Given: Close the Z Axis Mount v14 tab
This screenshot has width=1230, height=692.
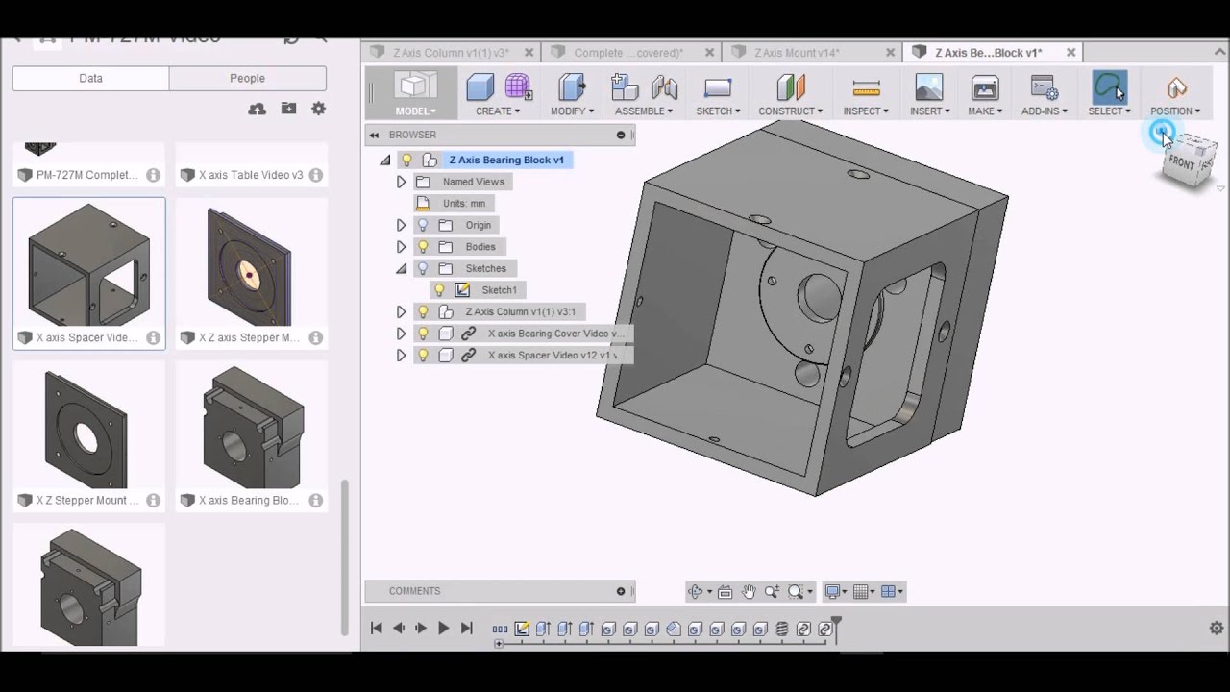Looking at the screenshot, I should pyautogui.click(x=890, y=53).
